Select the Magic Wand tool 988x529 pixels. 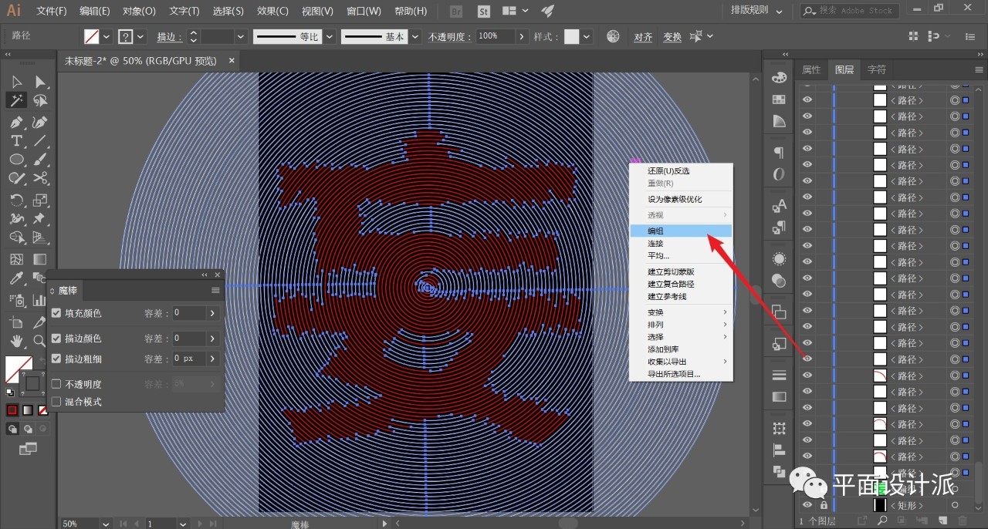(17, 101)
